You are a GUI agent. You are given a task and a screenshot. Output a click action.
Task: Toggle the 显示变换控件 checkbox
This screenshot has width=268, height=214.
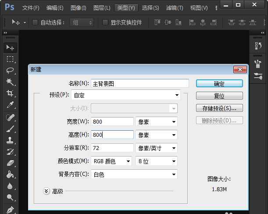coord(105,22)
